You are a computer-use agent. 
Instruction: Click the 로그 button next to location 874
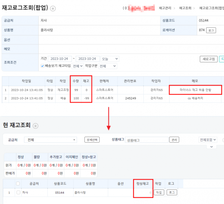211,30
